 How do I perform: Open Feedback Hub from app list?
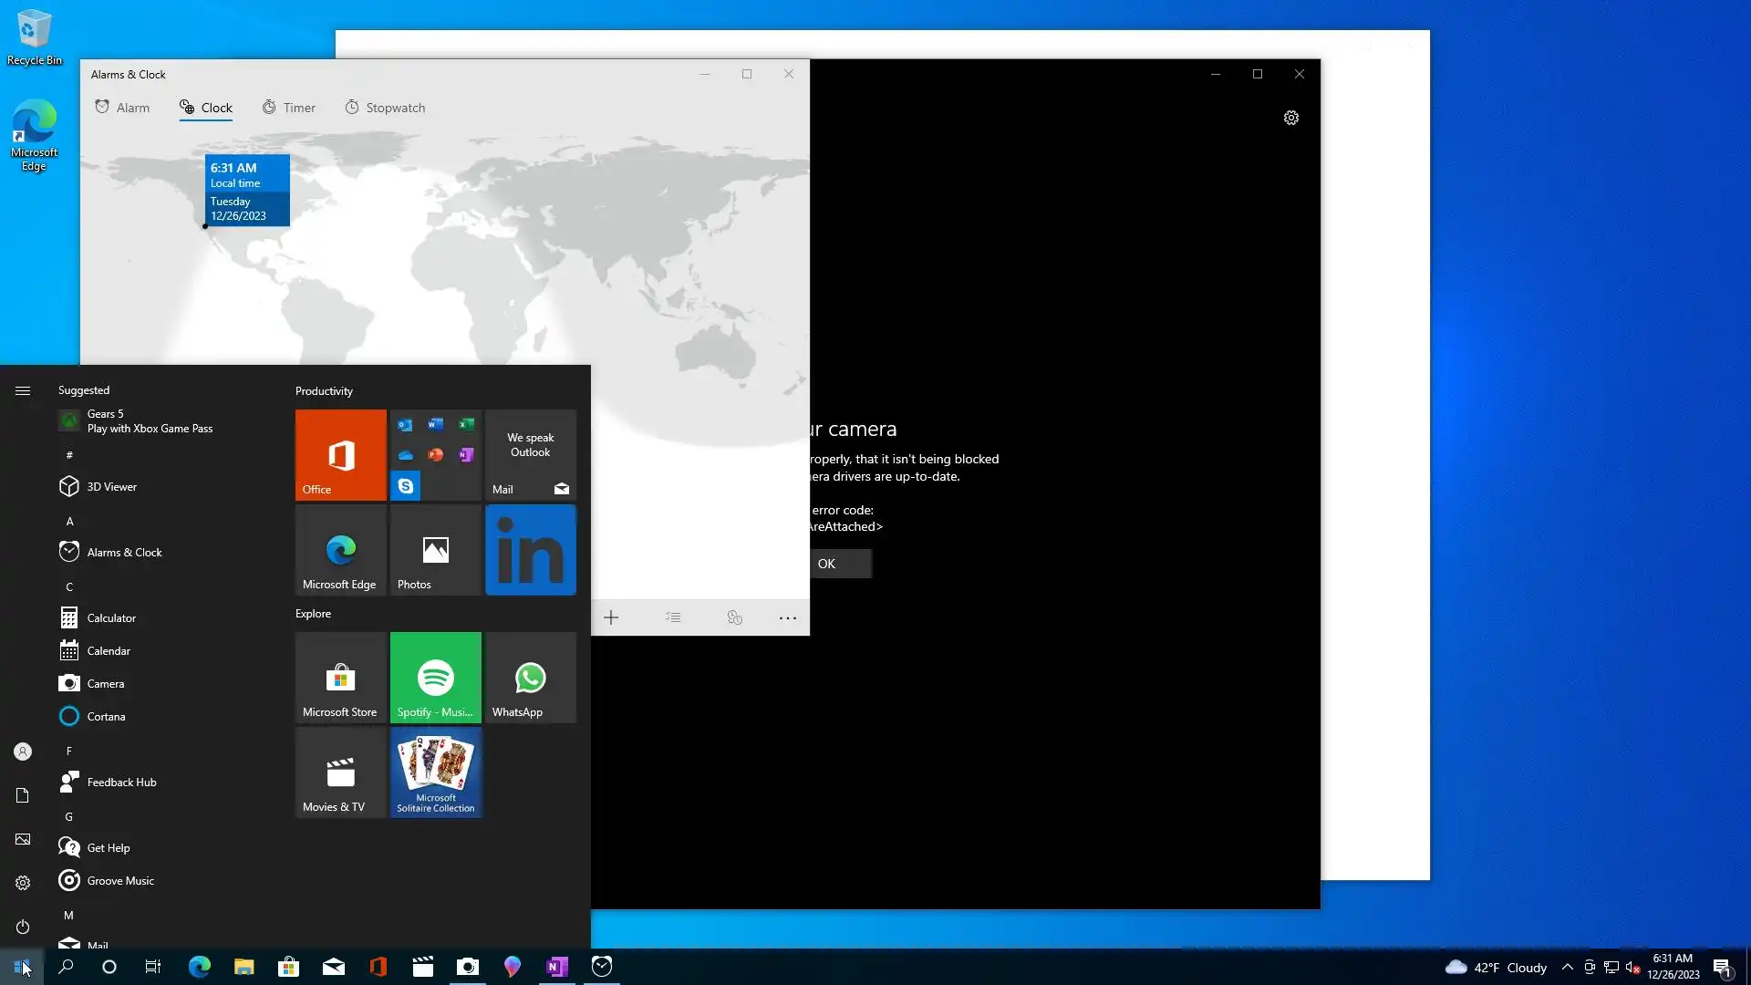(x=121, y=782)
